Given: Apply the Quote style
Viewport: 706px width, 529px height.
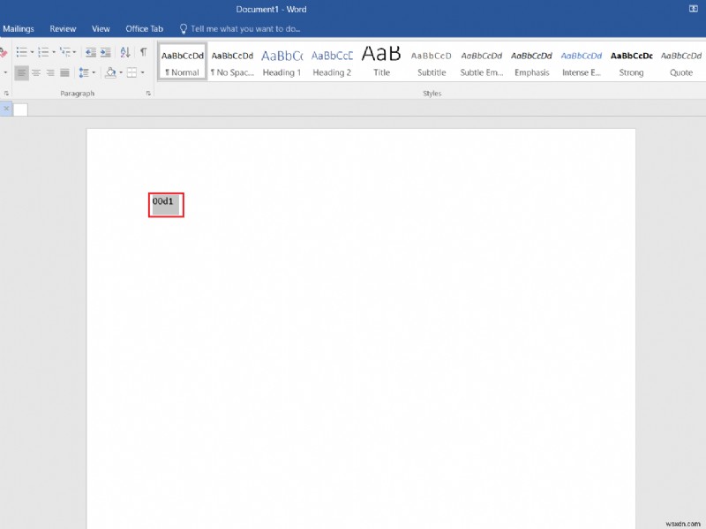Looking at the screenshot, I should [x=680, y=62].
